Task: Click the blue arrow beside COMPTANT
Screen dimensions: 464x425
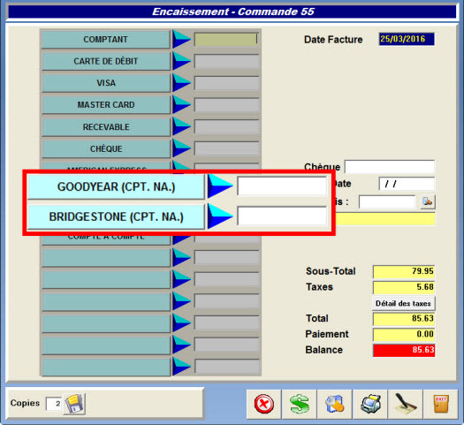Action: pos(181,39)
